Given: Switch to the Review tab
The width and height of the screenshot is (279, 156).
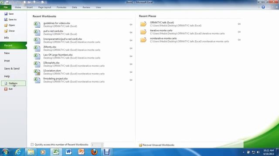Looking at the screenshot, I should tap(86, 7).
